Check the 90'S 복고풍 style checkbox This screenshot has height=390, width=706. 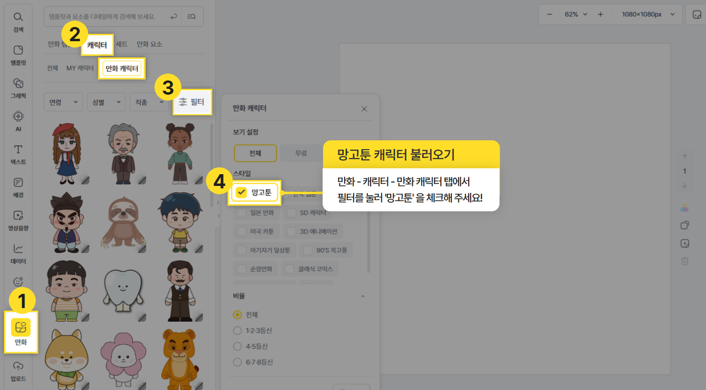point(308,250)
